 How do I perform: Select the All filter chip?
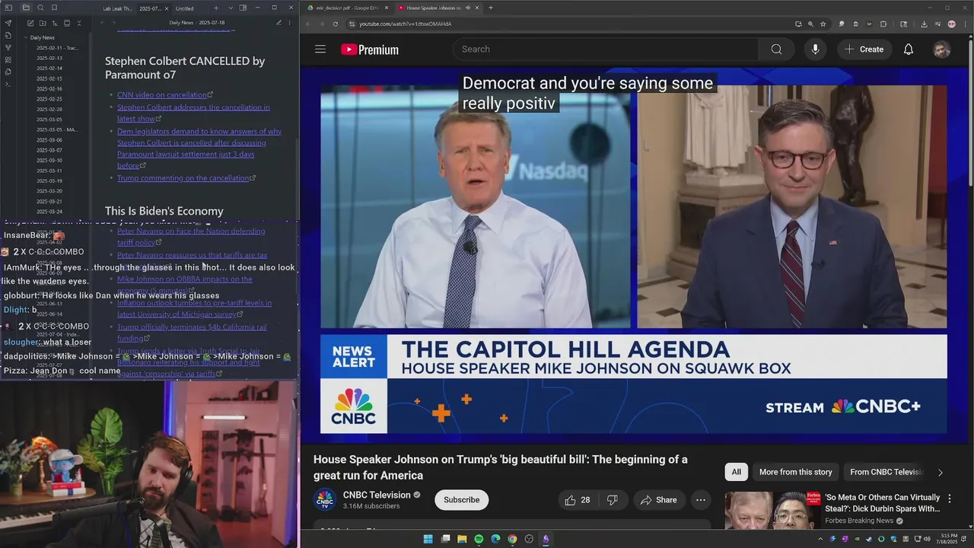tap(736, 472)
